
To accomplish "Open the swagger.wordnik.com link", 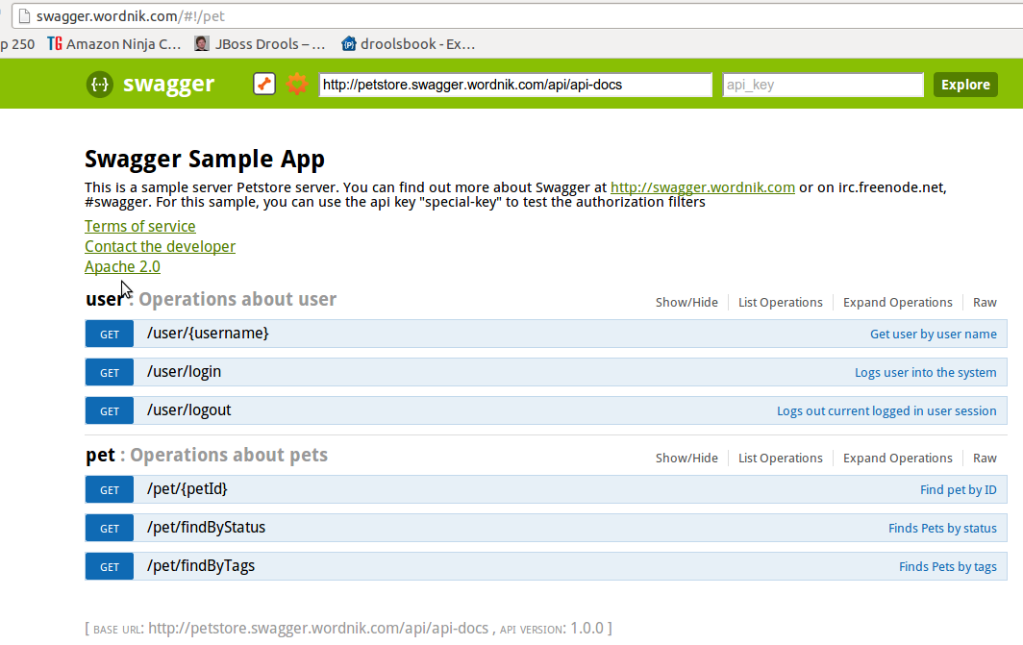I will (x=703, y=187).
